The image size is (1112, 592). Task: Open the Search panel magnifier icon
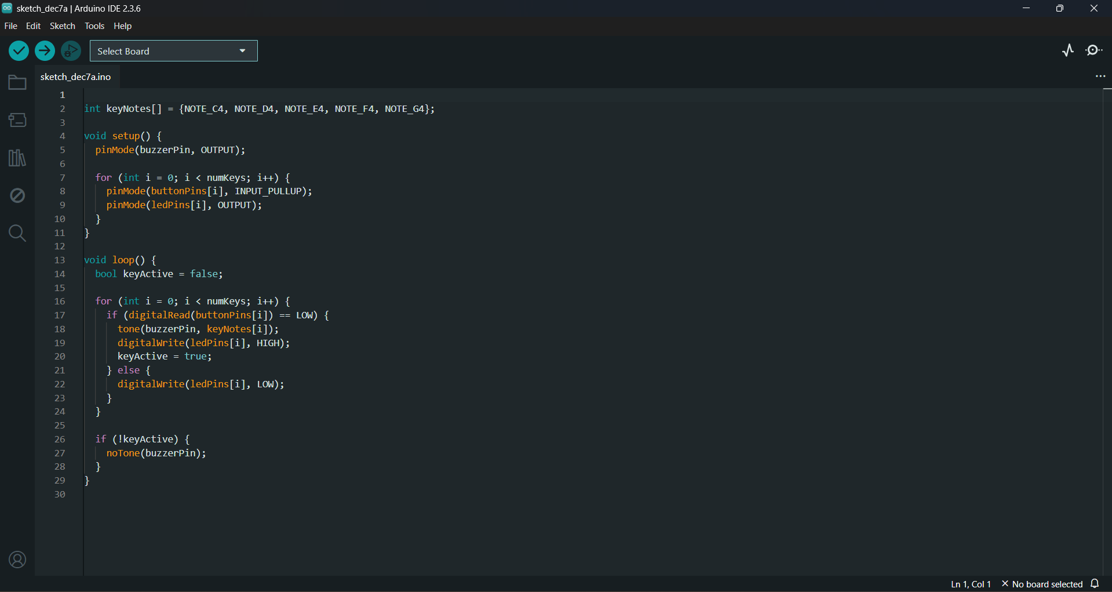(x=17, y=233)
